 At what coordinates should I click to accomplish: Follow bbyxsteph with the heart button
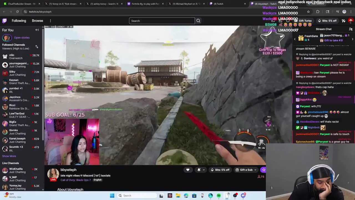point(188,170)
